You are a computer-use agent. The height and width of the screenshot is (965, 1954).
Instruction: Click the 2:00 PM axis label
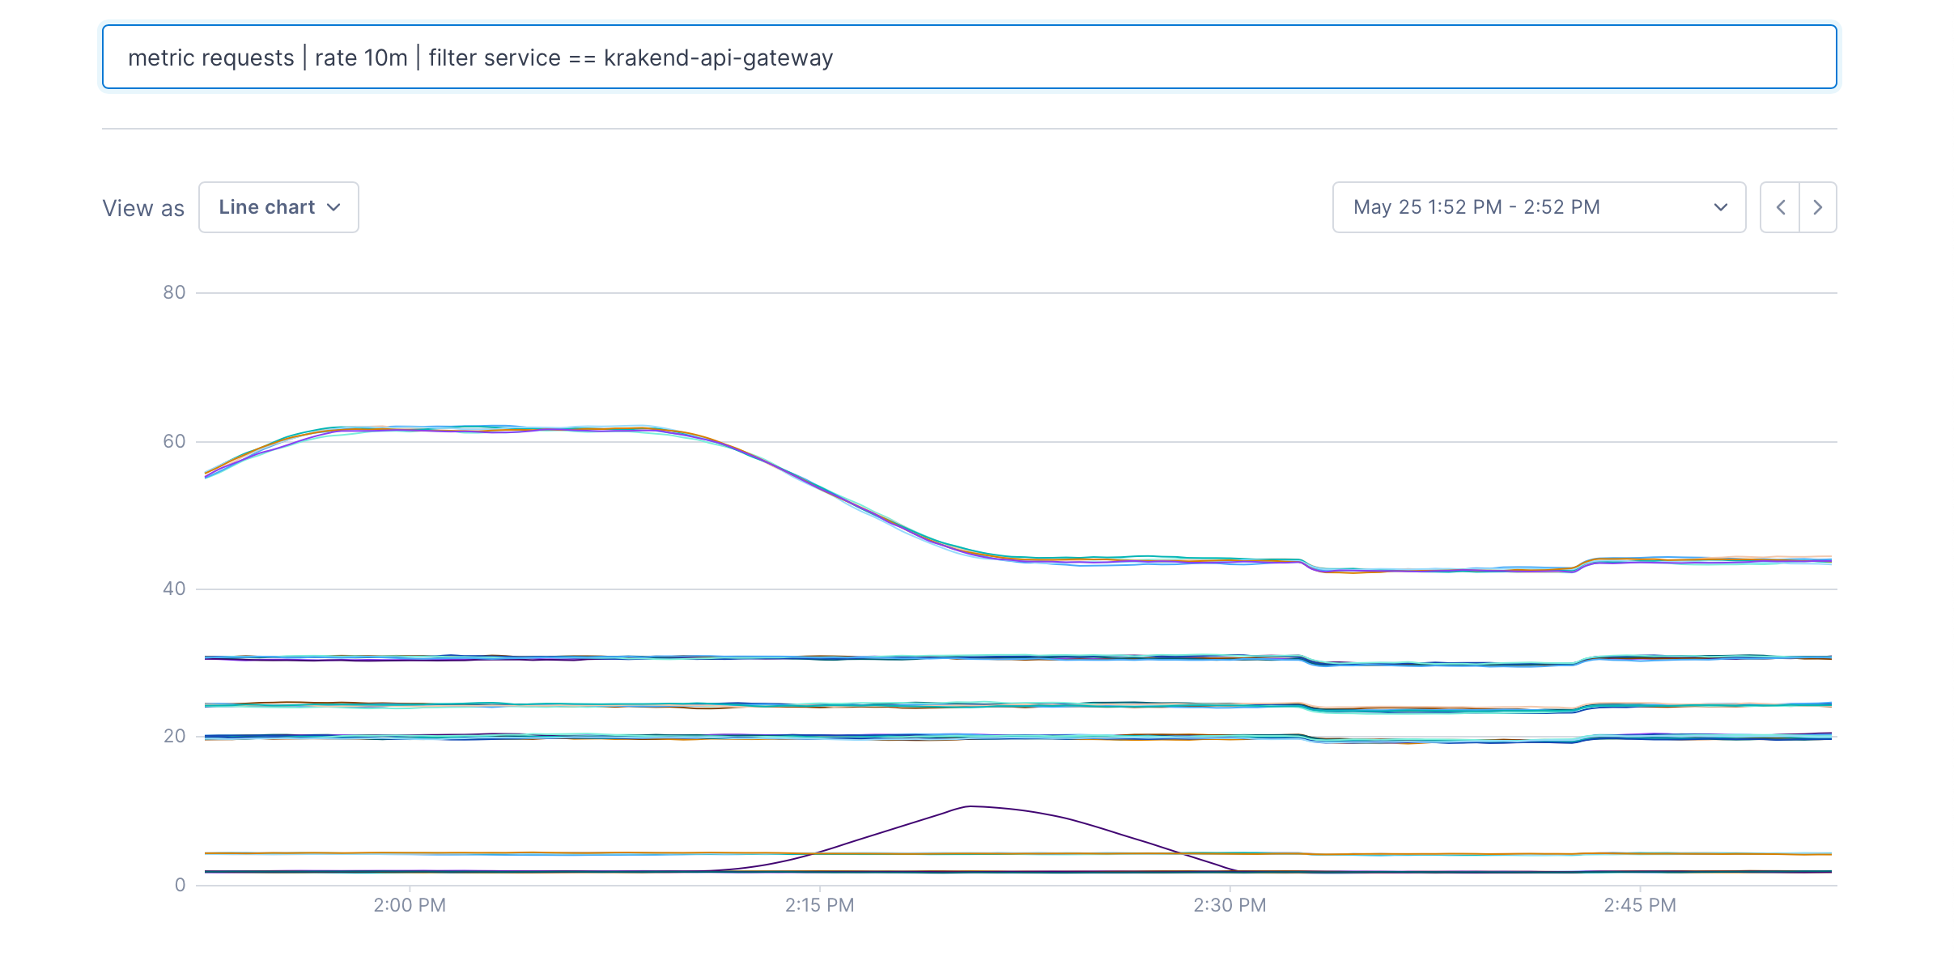[x=410, y=905]
